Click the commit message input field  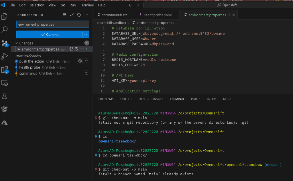point(53,24)
